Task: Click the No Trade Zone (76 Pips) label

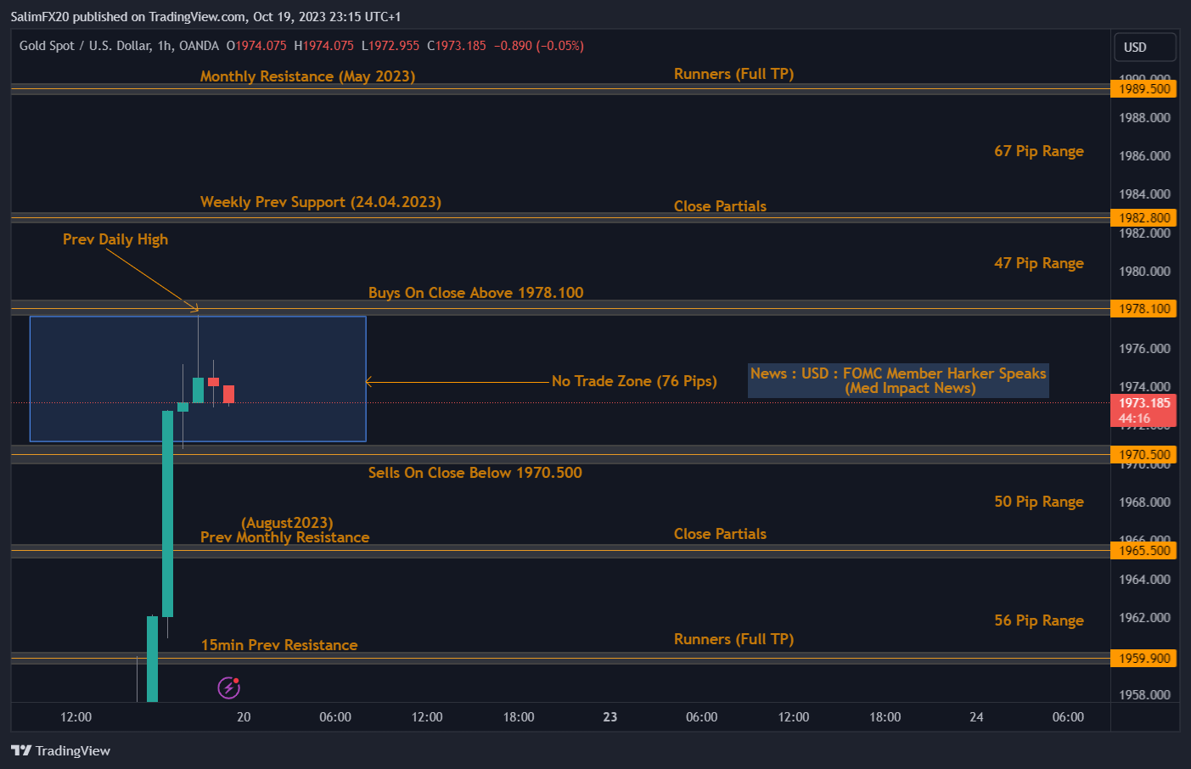Action: click(634, 381)
